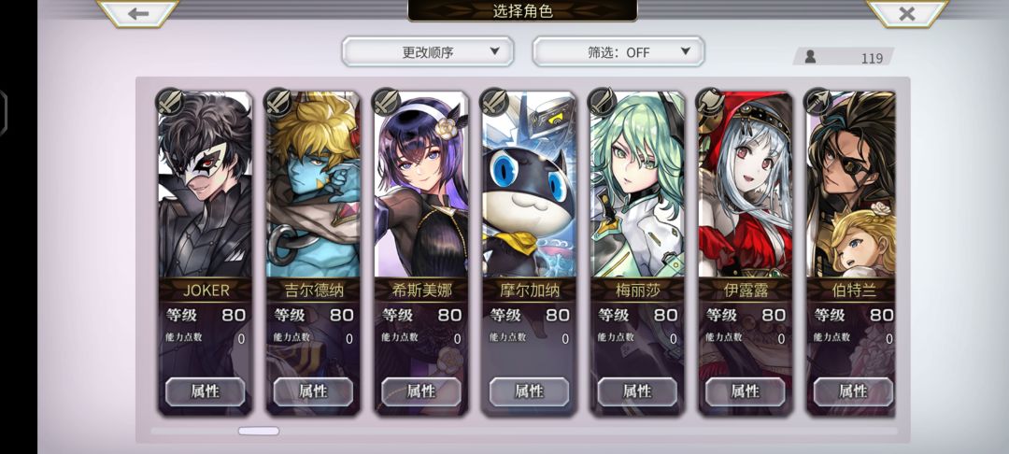Viewport: 1009px width, 454px height.
Task: Click the horizontal scrollbar thumb below the cards
Action: (x=259, y=431)
